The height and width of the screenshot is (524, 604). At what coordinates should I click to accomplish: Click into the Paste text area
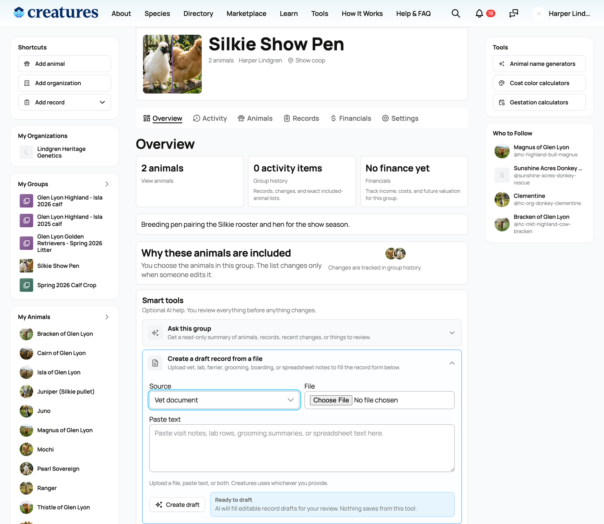[302, 448]
